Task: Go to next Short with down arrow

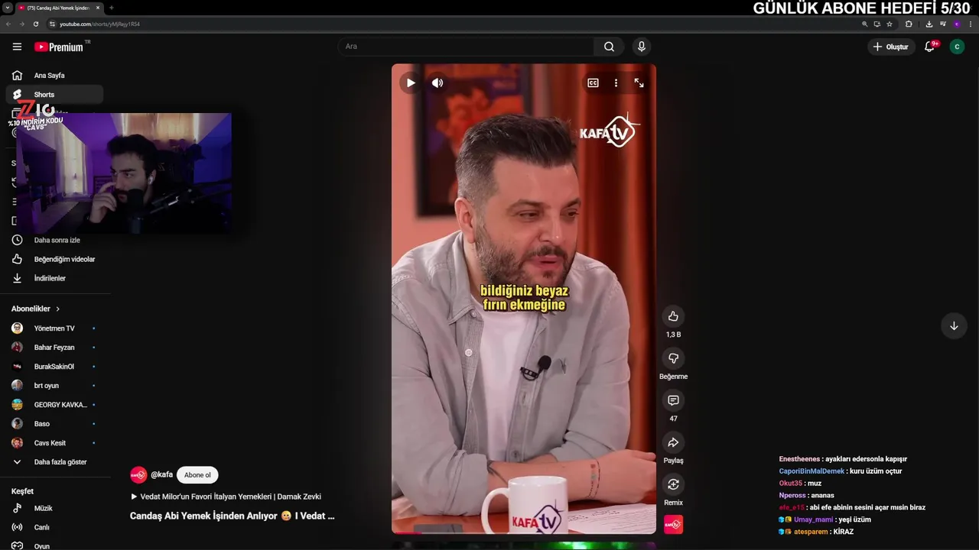Action: 954,326
